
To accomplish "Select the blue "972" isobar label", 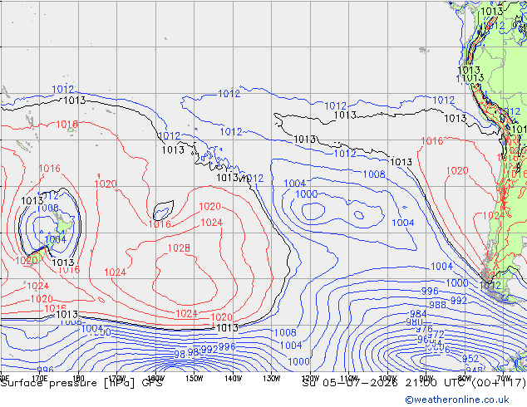I will pos(436,335).
